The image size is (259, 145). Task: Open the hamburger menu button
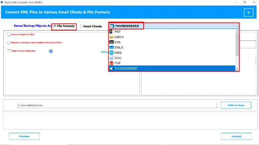click(248, 13)
